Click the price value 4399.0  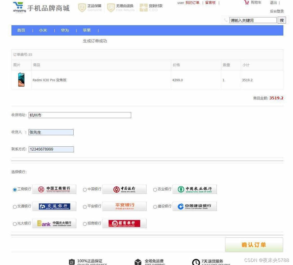coord(177,80)
